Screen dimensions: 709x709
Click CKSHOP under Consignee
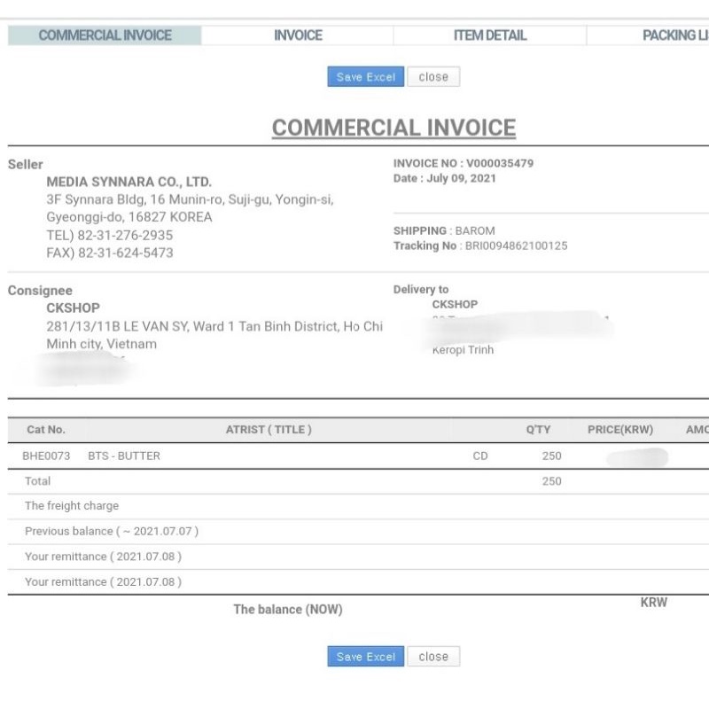(x=73, y=308)
